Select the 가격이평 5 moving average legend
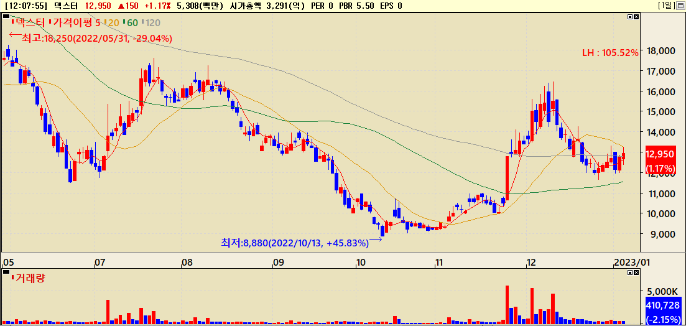Image resolution: width=686 pixels, height=326 pixels. 76,22
